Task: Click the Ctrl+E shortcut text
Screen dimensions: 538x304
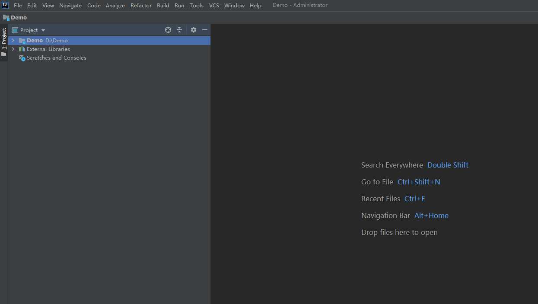Action: click(415, 199)
